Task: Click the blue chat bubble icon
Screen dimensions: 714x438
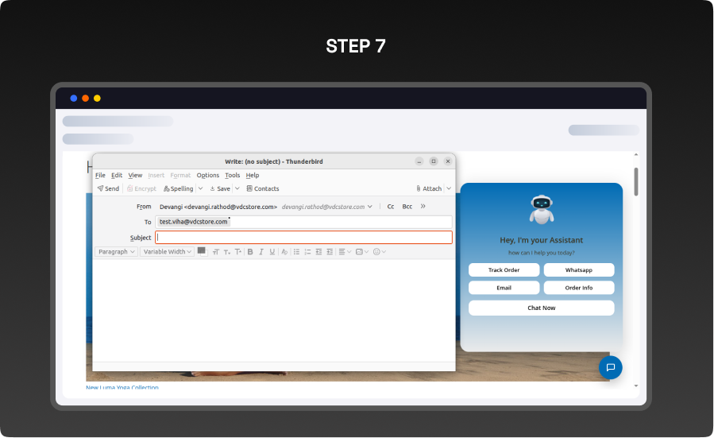Action: point(610,367)
